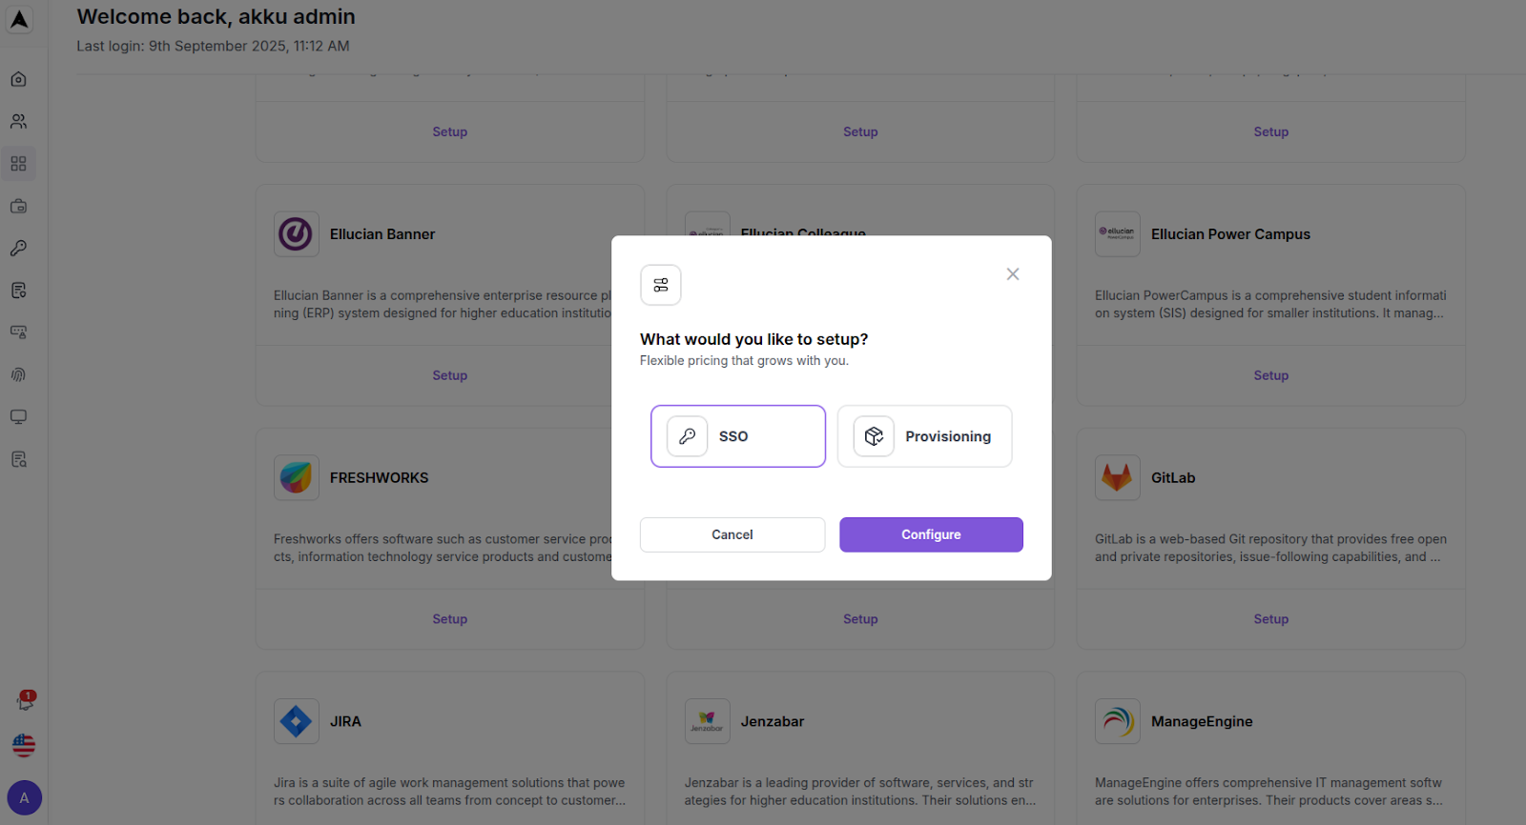
Task: Dismiss the setup dialog with the X
Action: (1012, 273)
